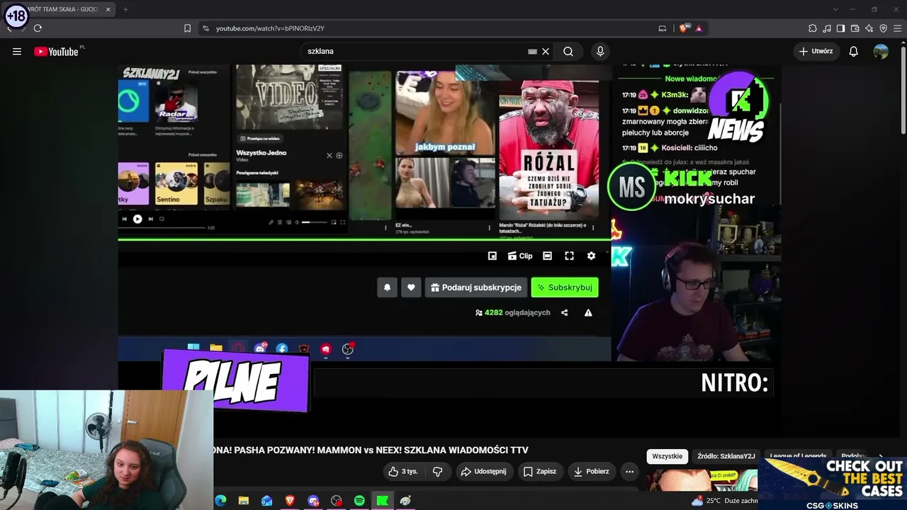Screen dimensions: 907x510
Task: Open the Brave VPN shield icon
Action: pos(883,28)
